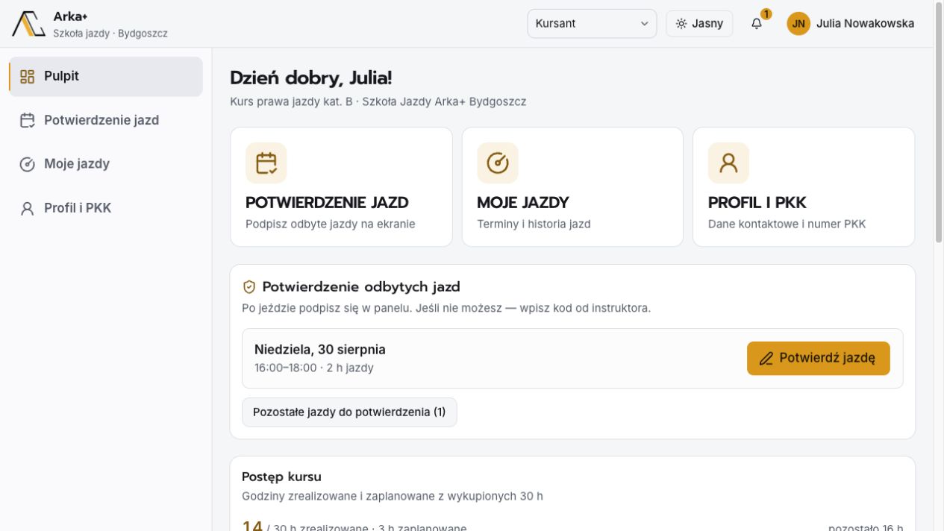The image size is (944, 531).
Task: Click person icon on Profil i PKK card
Action: coord(728,163)
